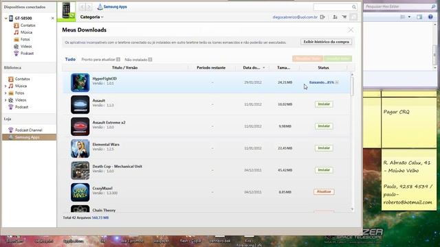
Task: Select the CrazyMaze! app thumbnail
Action: (80, 192)
